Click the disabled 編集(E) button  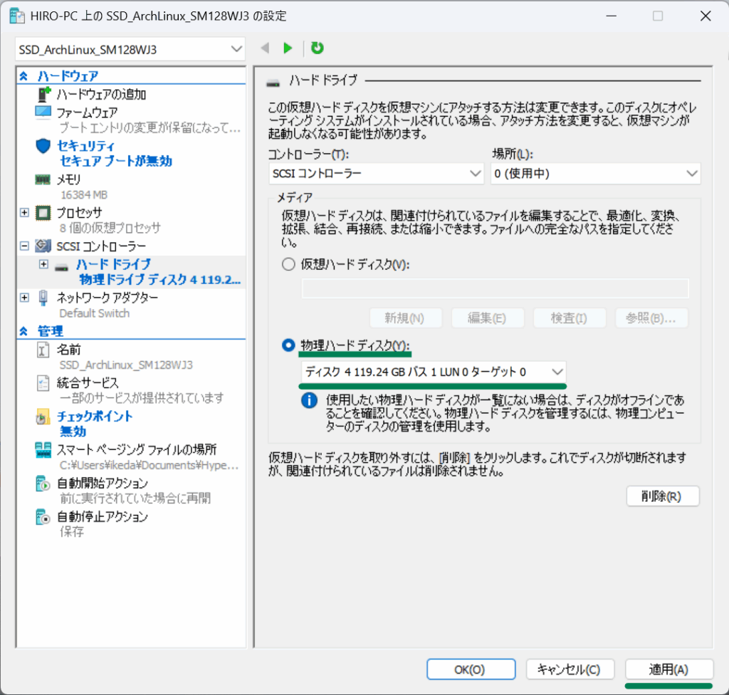487,318
